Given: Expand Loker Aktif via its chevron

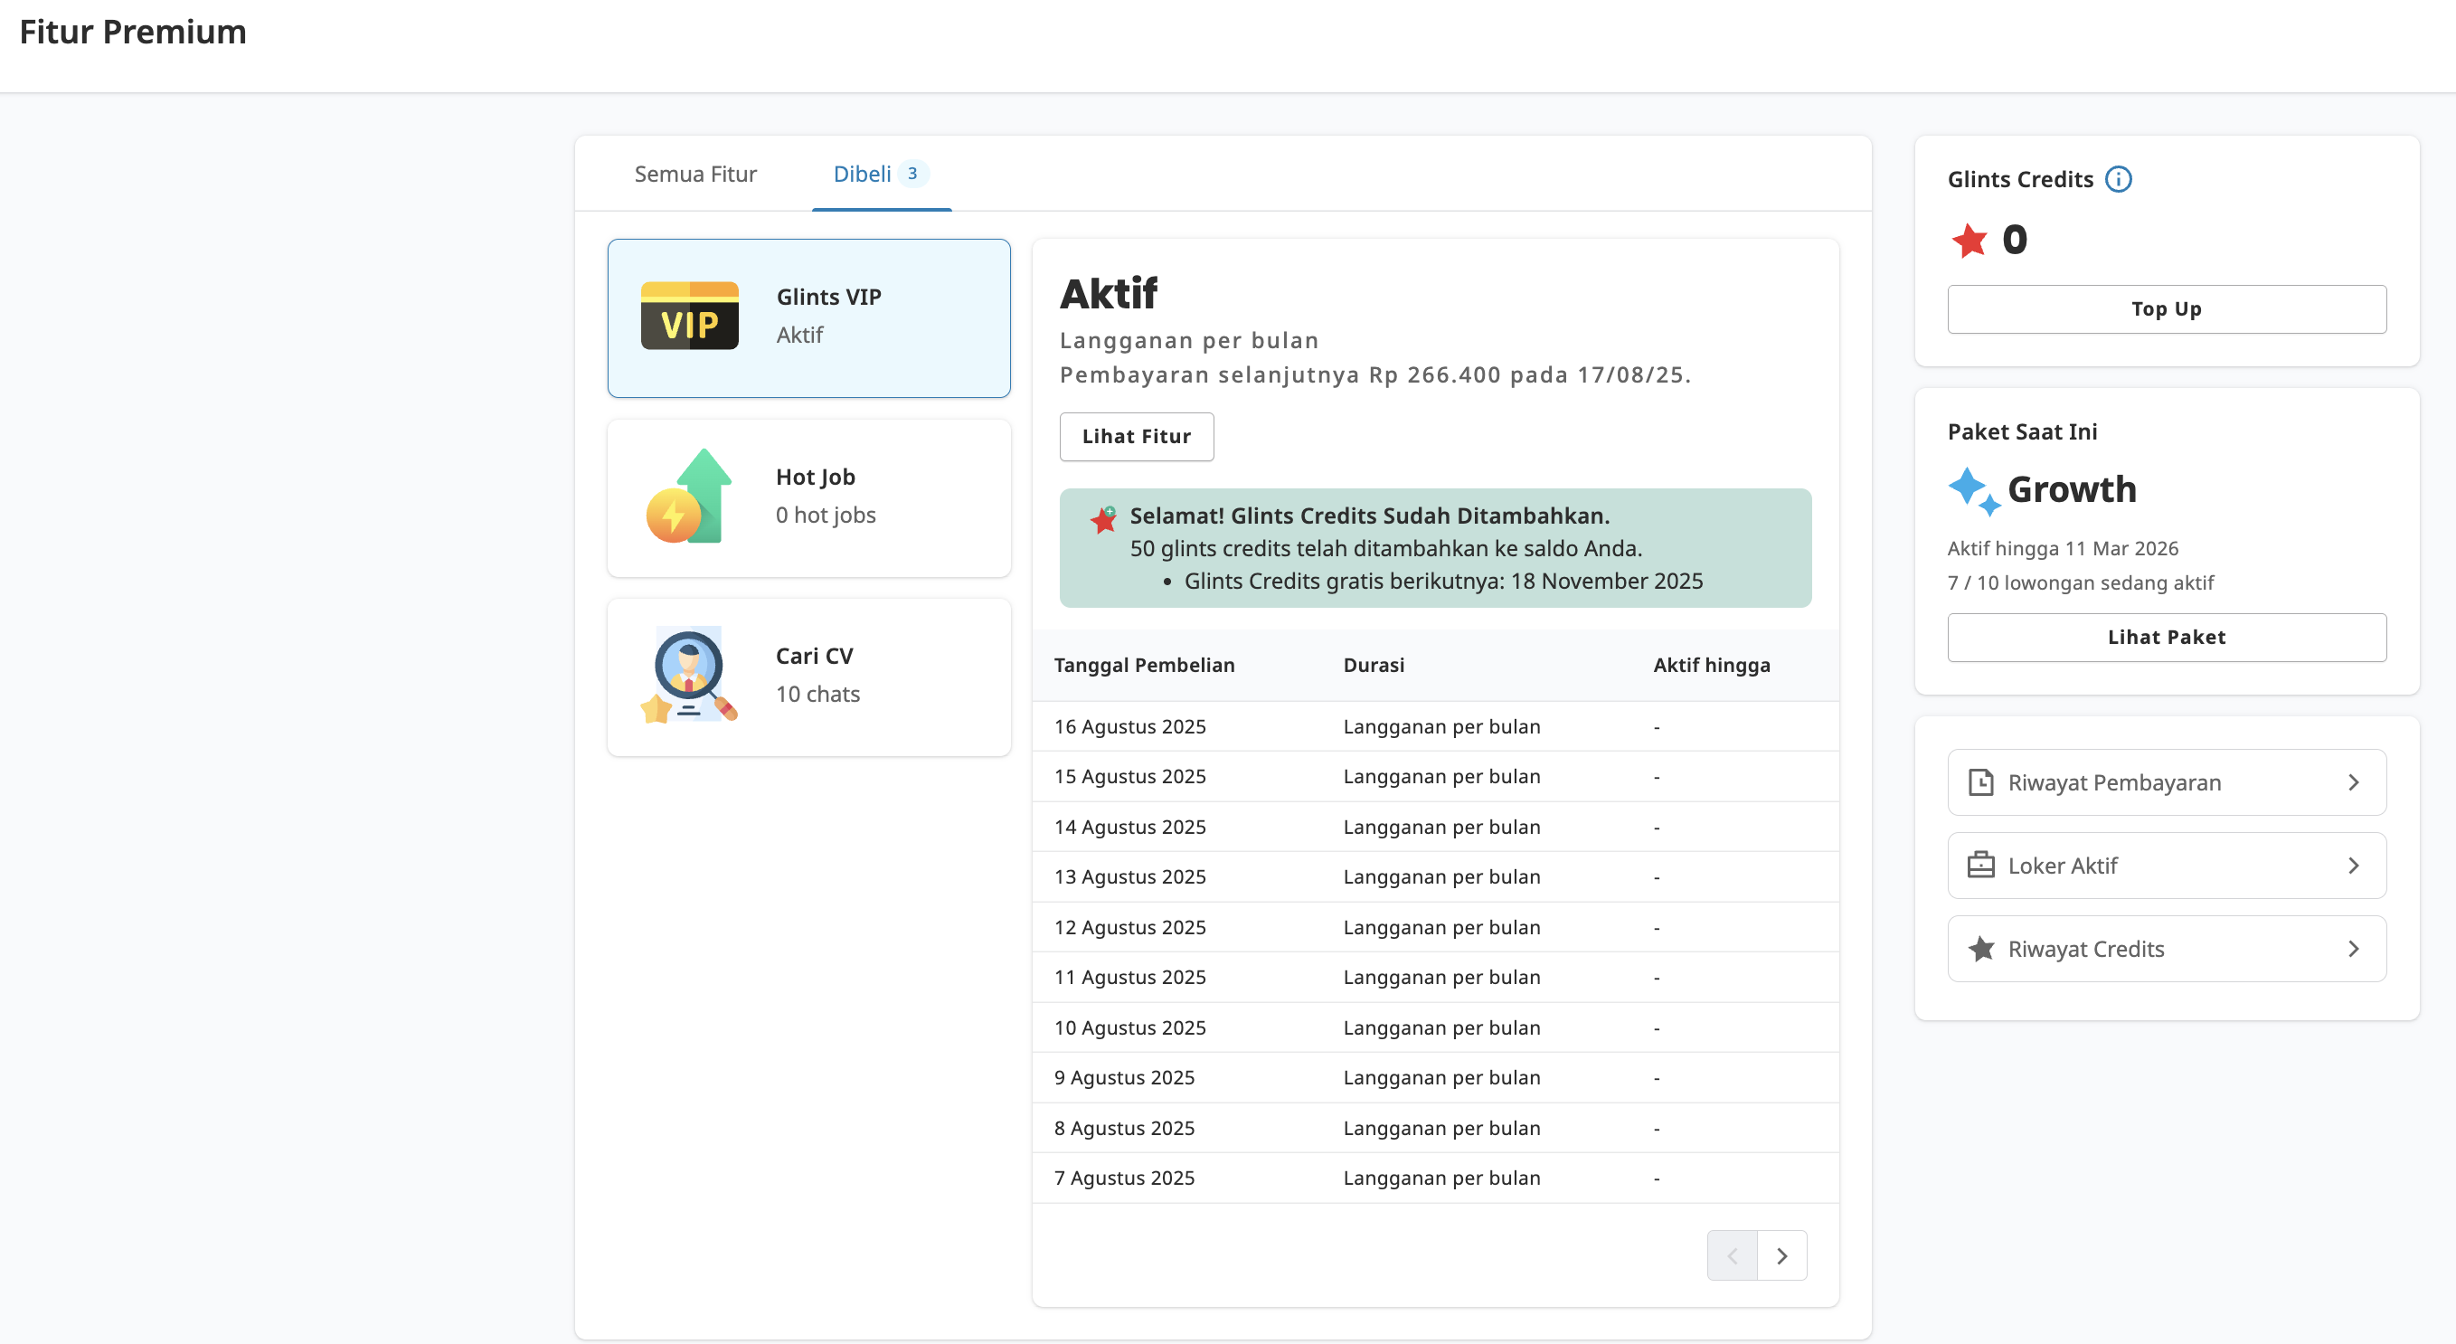Looking at the screenshot, I should pyautogui.click(x=2354, y=866).
